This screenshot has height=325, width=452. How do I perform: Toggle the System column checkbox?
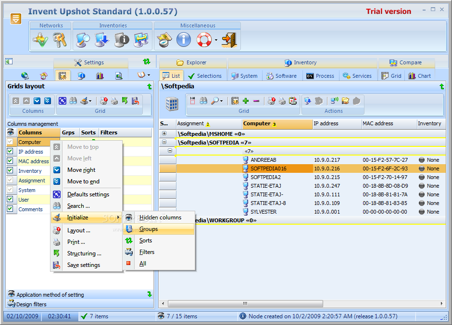10,190
